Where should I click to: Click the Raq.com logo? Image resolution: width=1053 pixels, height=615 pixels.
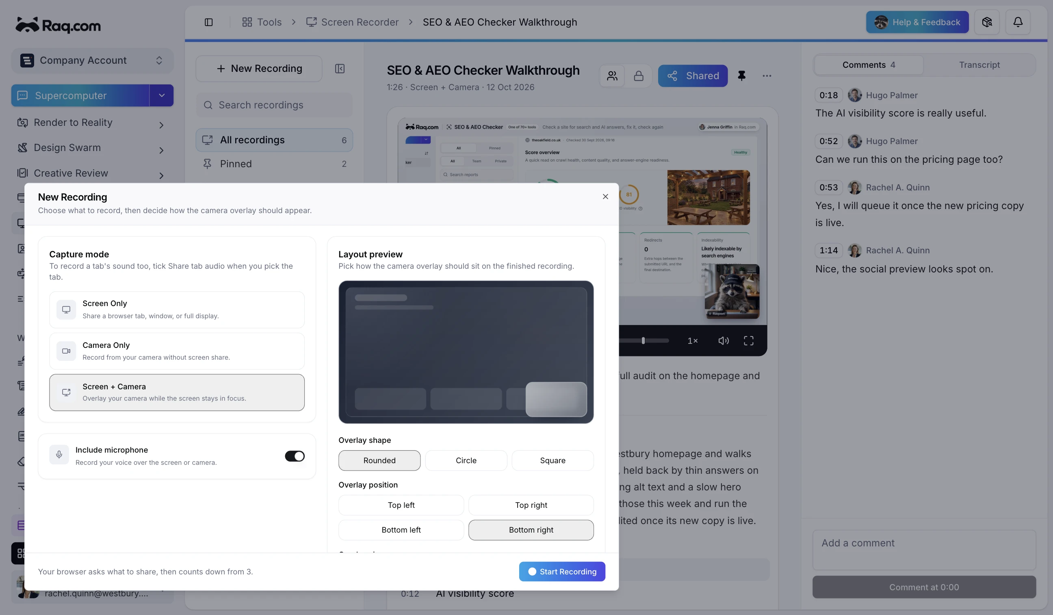pyautogui.click(x=58, y=25)
